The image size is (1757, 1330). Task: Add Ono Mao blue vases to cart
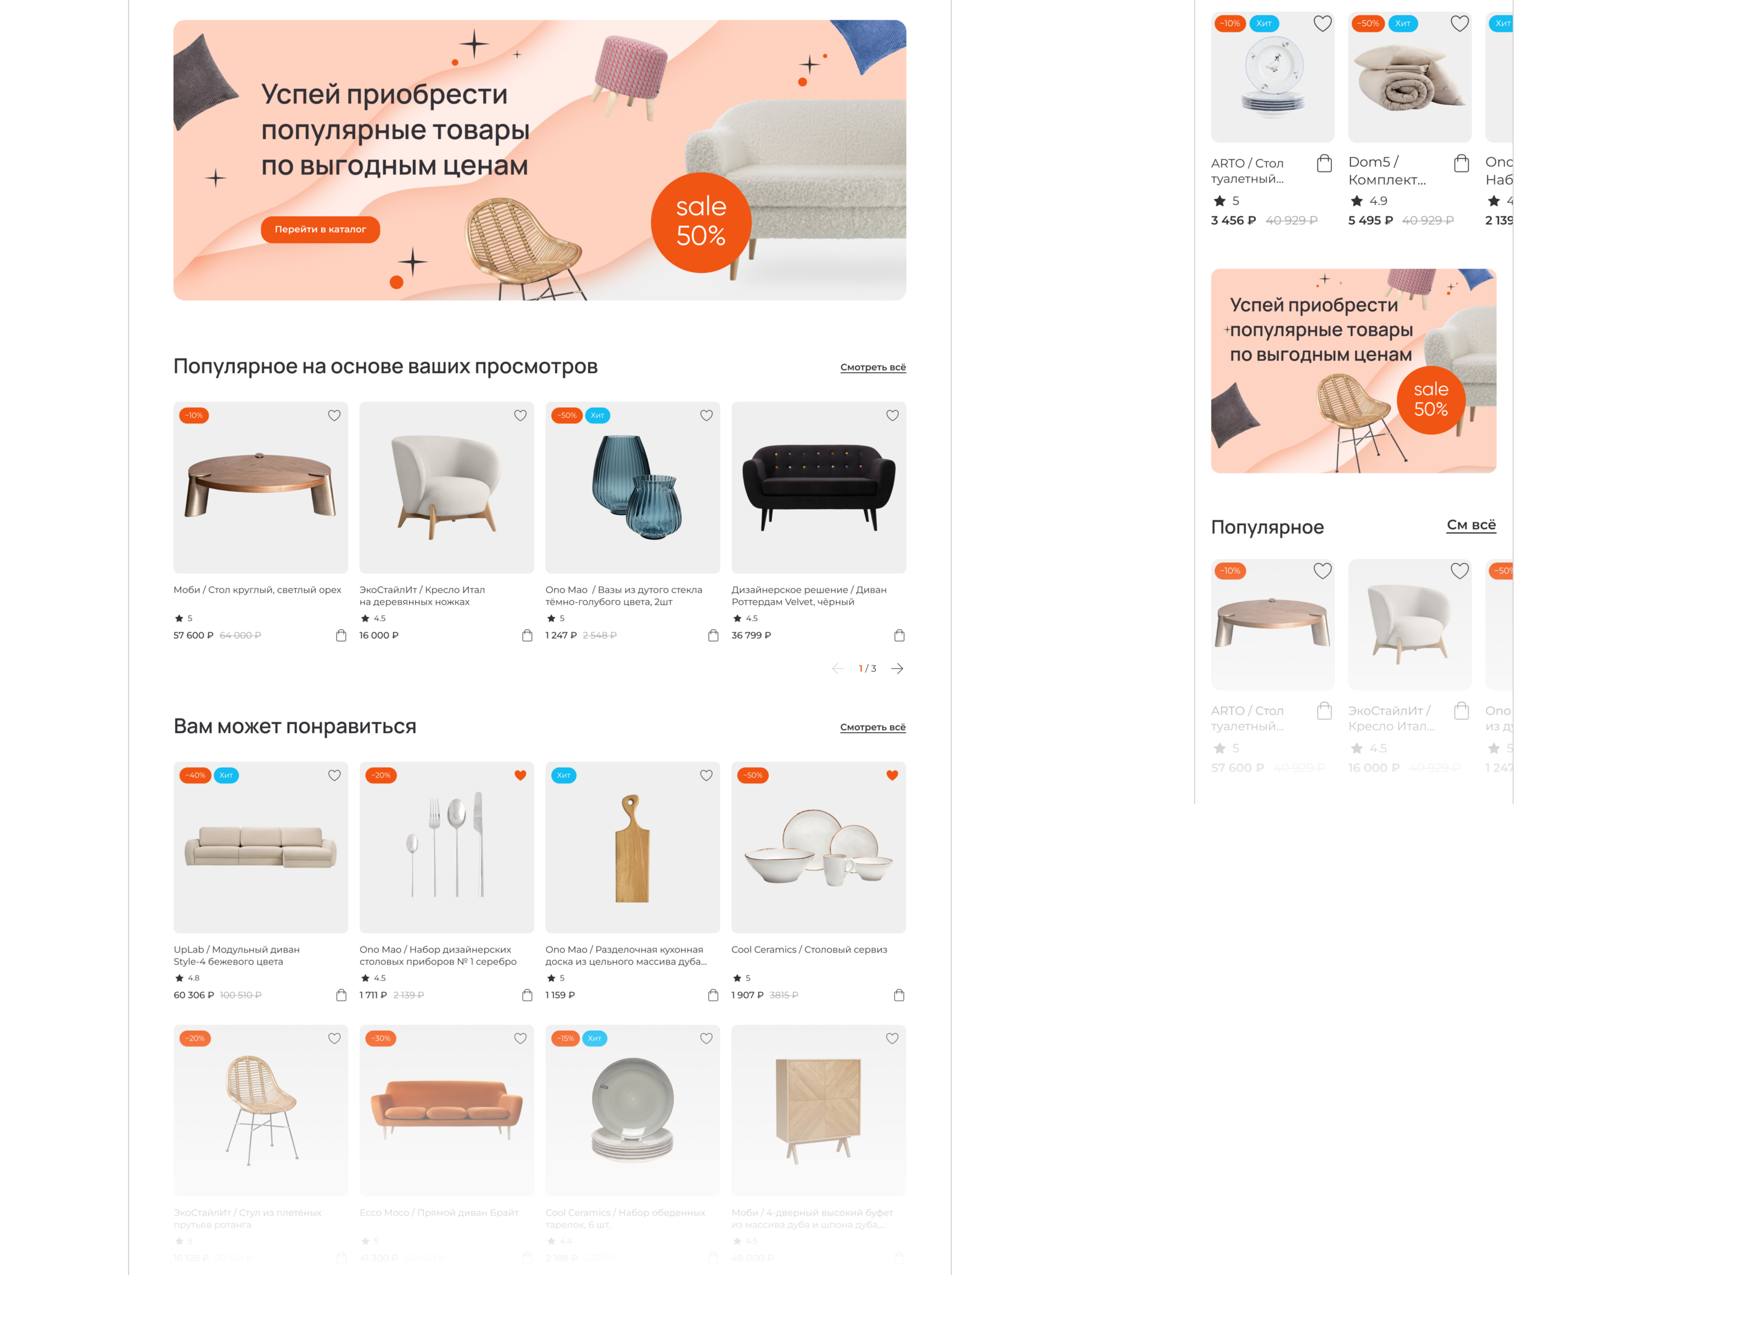click(713, 635)
